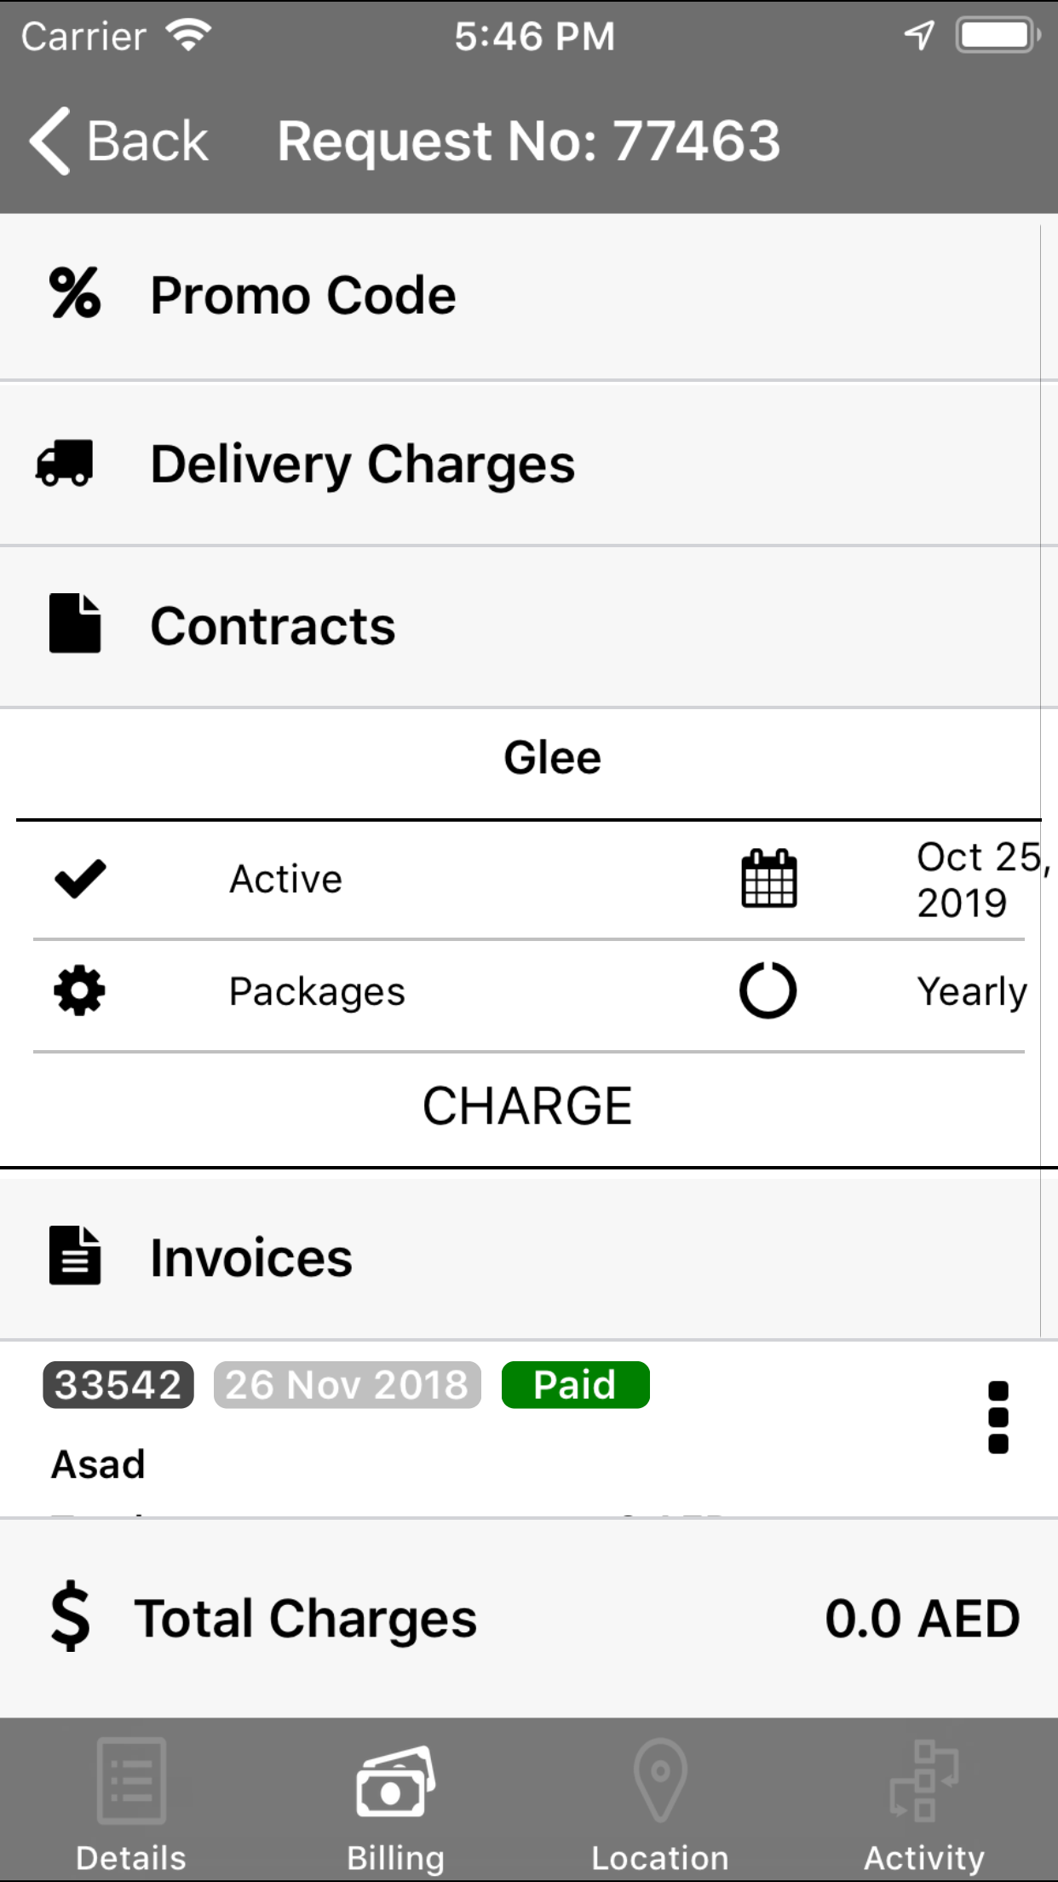Click the percent icon beside Promo Code
This screenshot has height=1882, width=1058.
coord(75,293)
